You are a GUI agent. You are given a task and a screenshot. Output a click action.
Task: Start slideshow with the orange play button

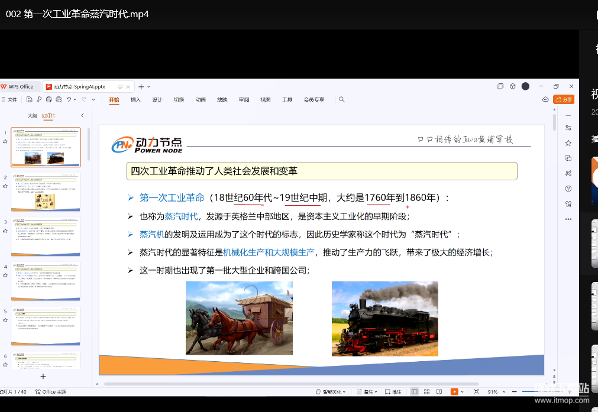(454, 392)
